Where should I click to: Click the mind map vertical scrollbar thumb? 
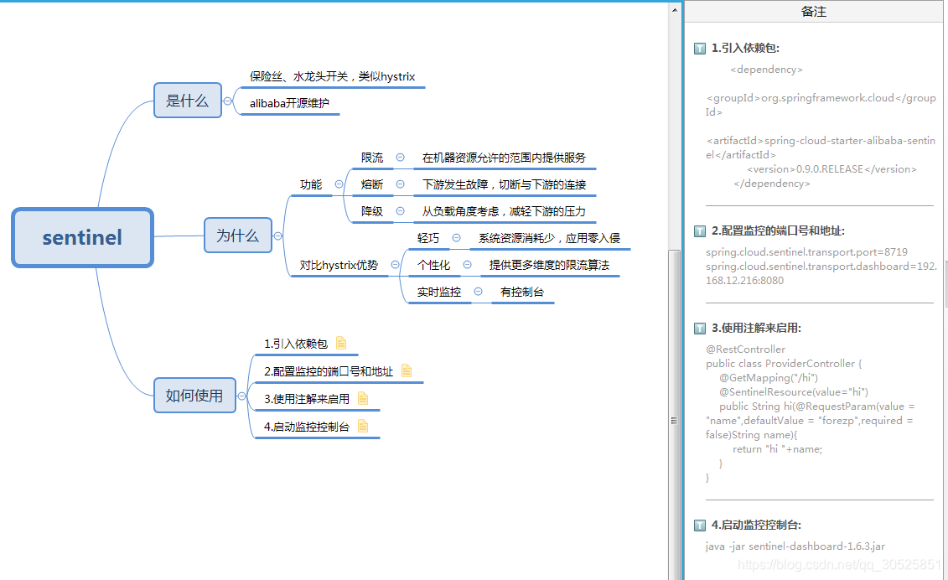click(x=674, y=415)
